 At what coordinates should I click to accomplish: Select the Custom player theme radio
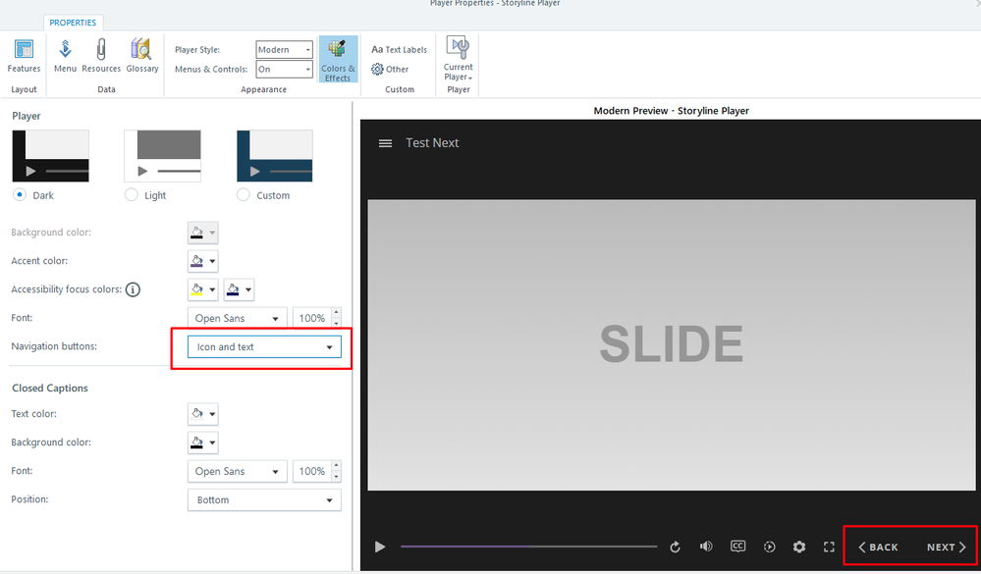pos(244,195)
